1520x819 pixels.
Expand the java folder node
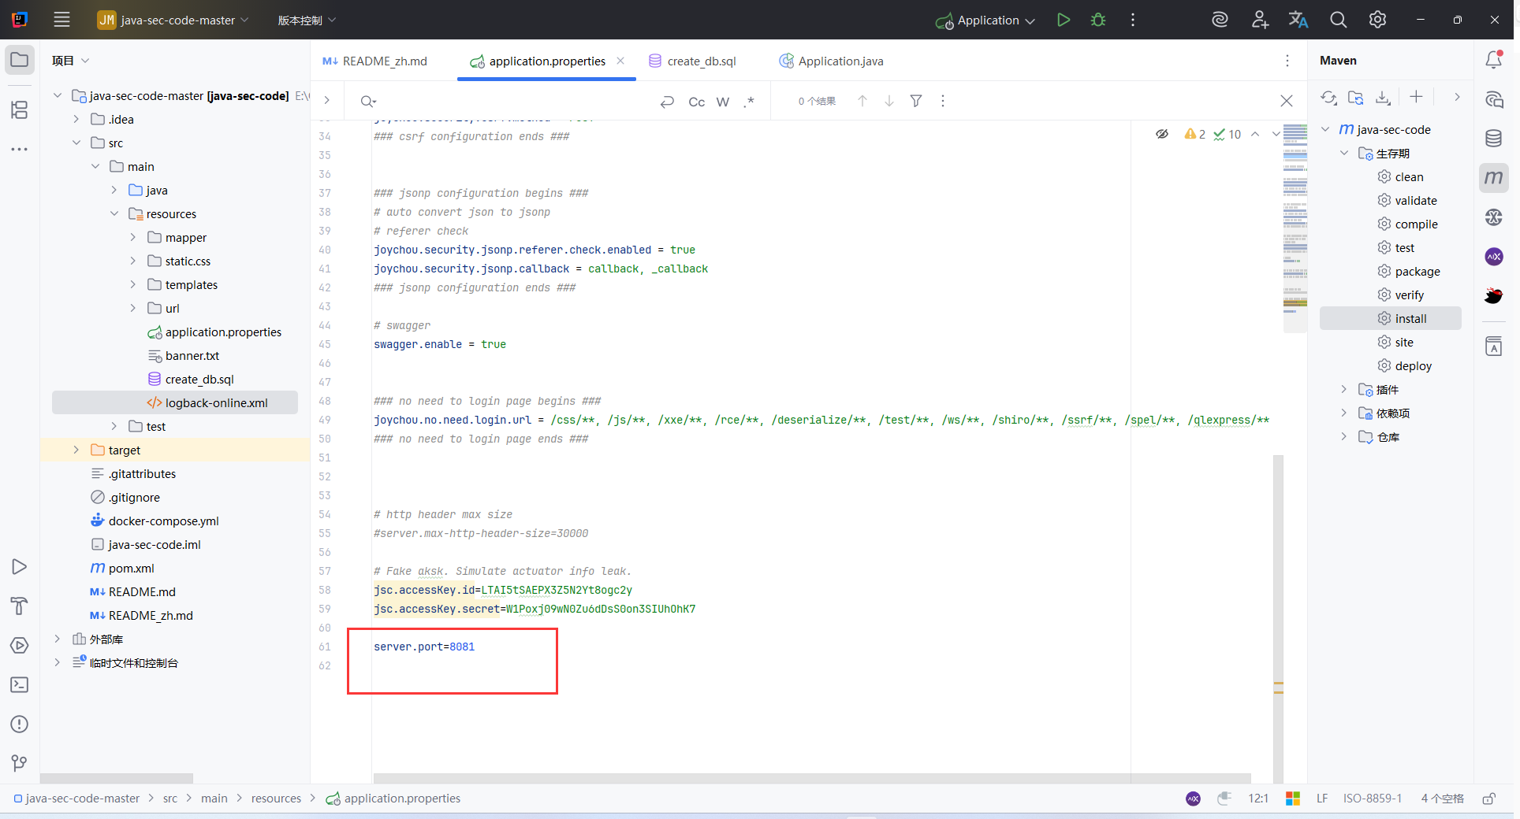[x=114, y=191]
